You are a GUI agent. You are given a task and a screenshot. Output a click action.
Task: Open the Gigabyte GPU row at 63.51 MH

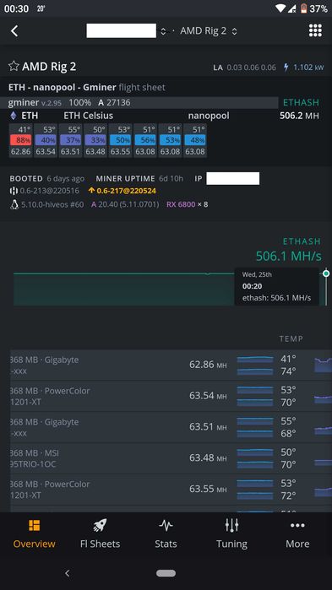171,427
